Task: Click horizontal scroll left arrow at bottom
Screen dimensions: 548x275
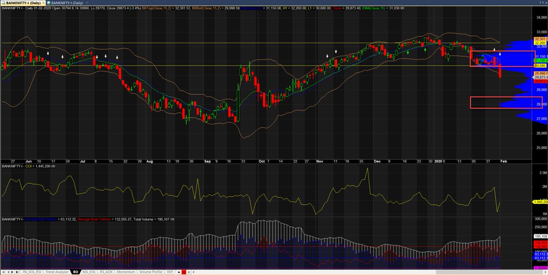Action: click(x=194, y=272)
